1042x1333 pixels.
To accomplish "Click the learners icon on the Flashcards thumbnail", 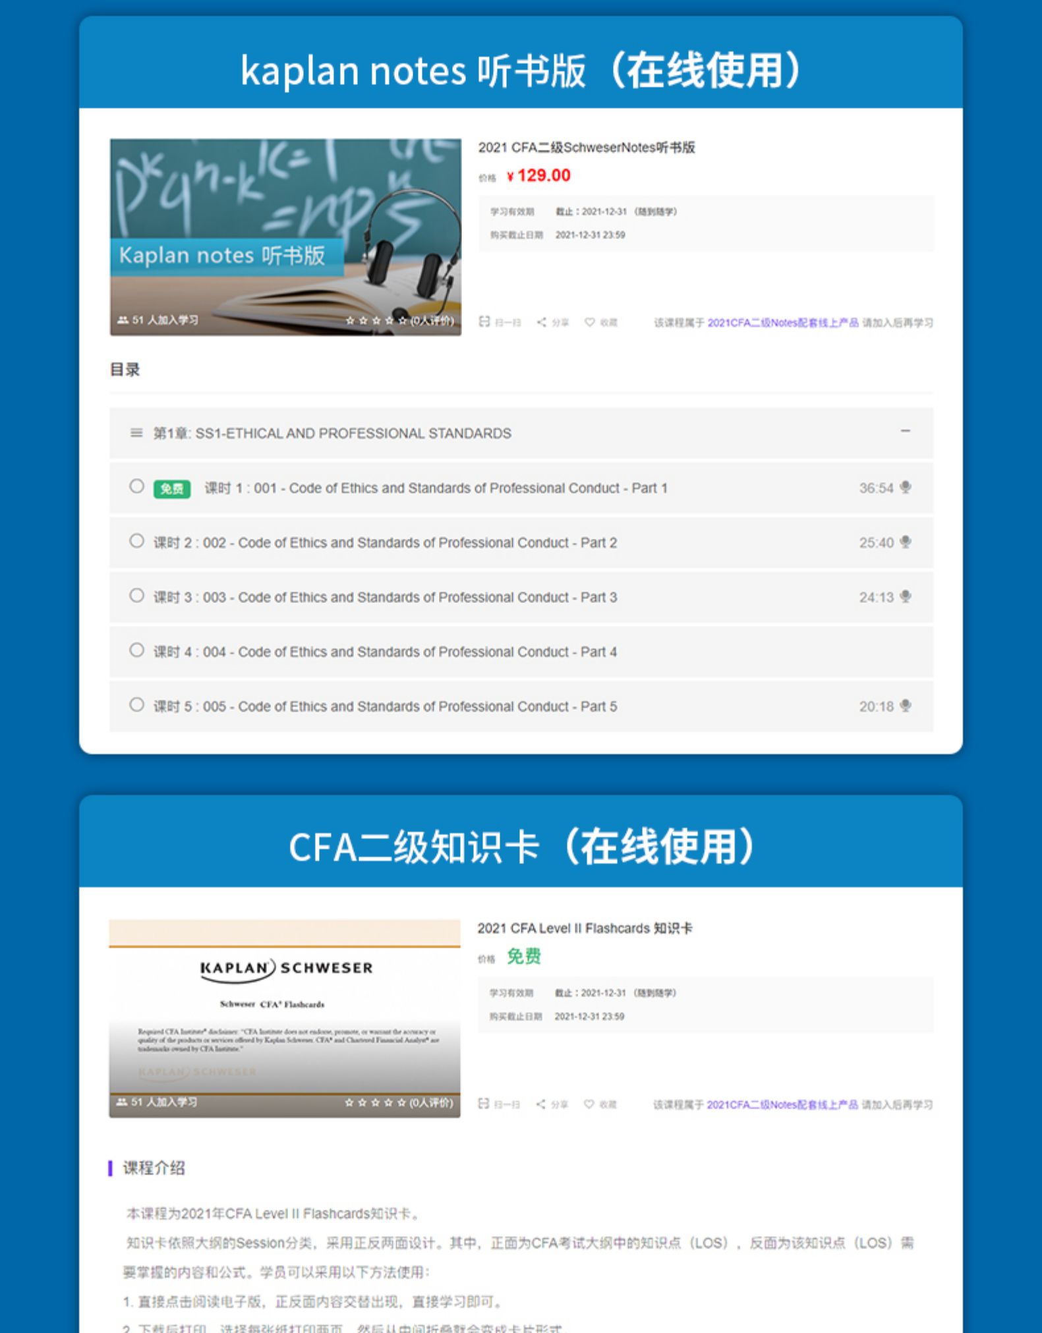I will tap(122, 1102).
